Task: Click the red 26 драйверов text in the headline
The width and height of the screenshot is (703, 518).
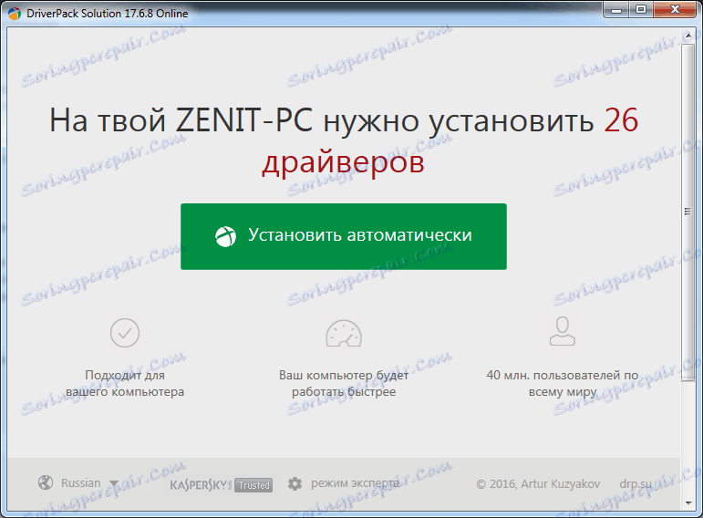Action: (450, 140)
